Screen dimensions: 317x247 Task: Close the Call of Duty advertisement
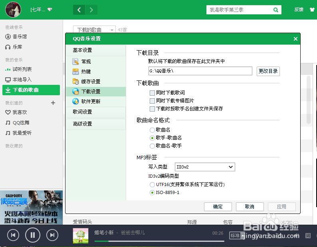57,195
